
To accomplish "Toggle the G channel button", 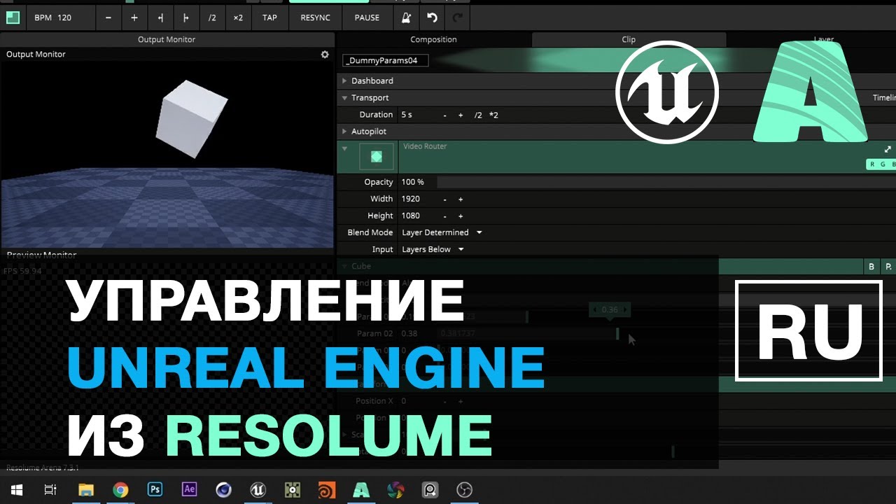I will click(x=883, y=164).
